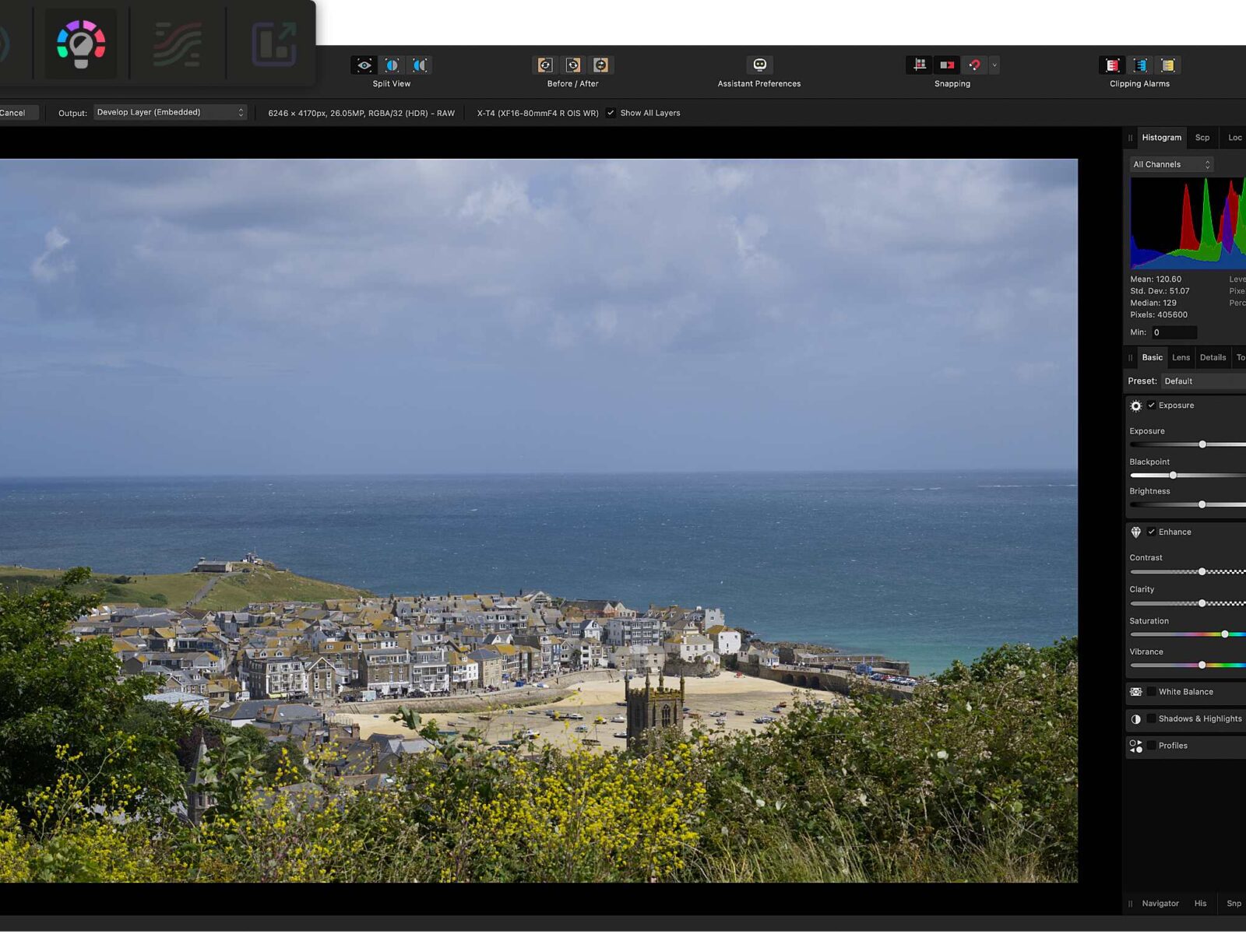This screenshot has width=1246, height=934.
Task: Click the histogram Min input field
Action: tap(1174, 332)
